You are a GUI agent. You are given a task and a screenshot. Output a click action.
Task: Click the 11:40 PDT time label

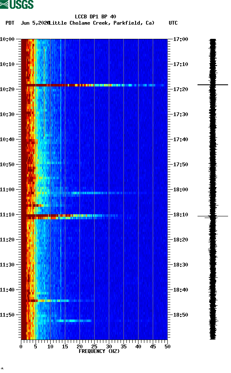click(x=8, y=290)
